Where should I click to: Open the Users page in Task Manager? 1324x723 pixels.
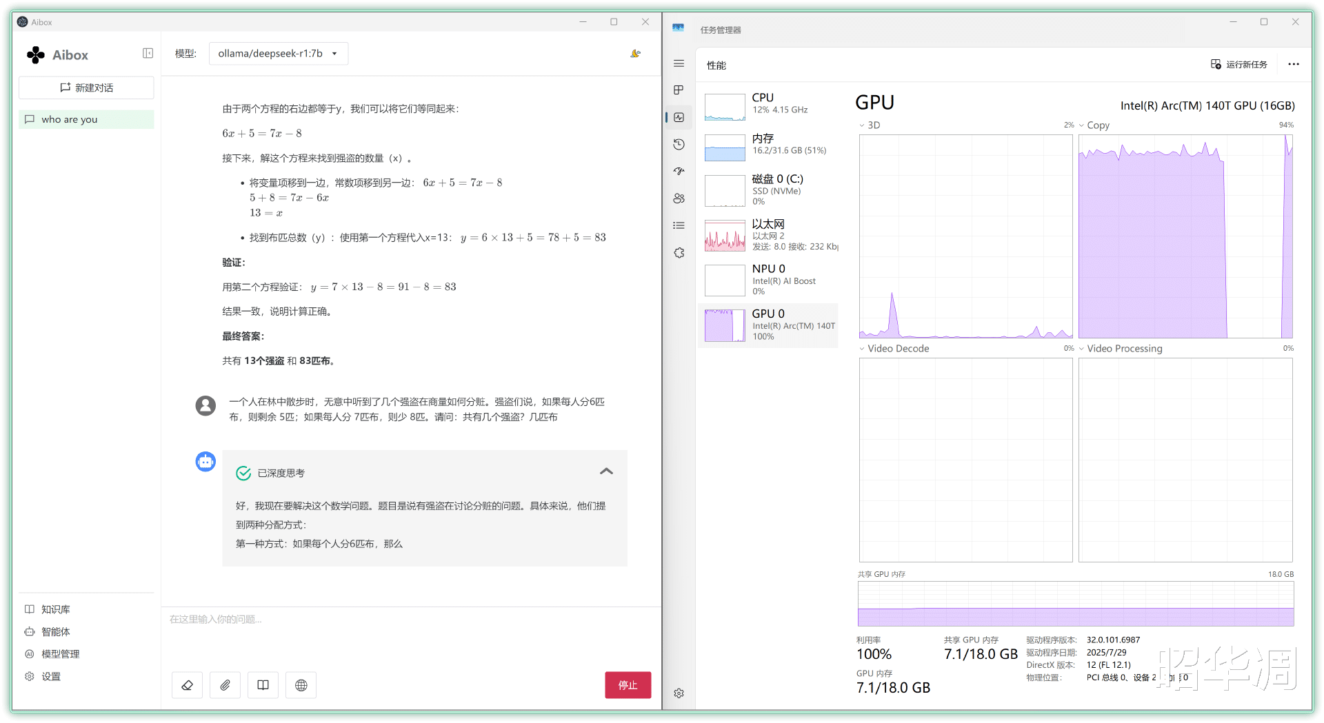pyautogui.click(x=679, y=198)
